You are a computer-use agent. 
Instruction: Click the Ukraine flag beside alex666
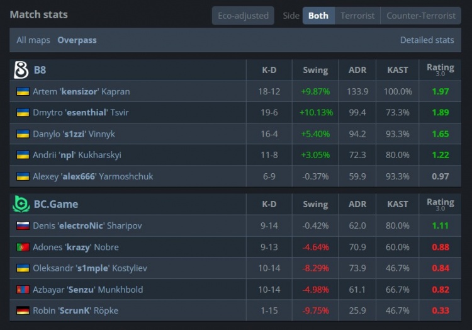pyautogui.click(x=23, y=176)
